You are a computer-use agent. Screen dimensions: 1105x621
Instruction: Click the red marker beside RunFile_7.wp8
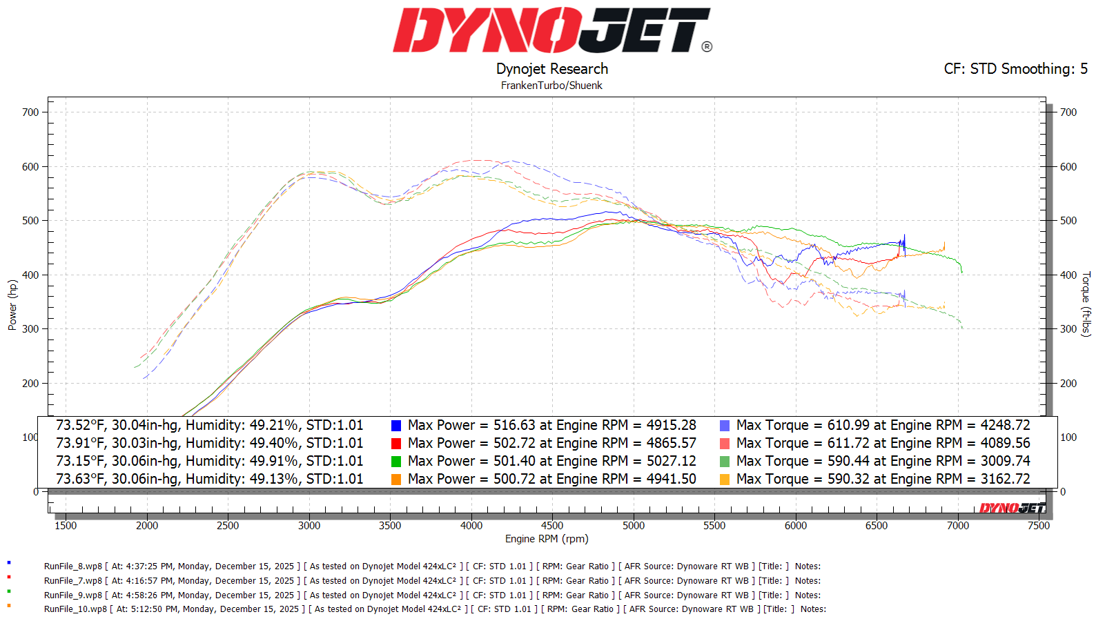coord(9,577)
